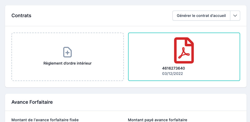Click Montant de l'avance forfaitaire fixée label
This screenshot has width=250, height=122.
45,120
